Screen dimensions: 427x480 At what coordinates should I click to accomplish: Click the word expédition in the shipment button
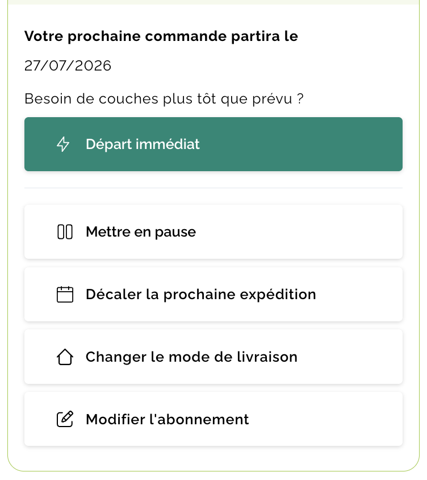pyautogui.click(x=278, y=295)
